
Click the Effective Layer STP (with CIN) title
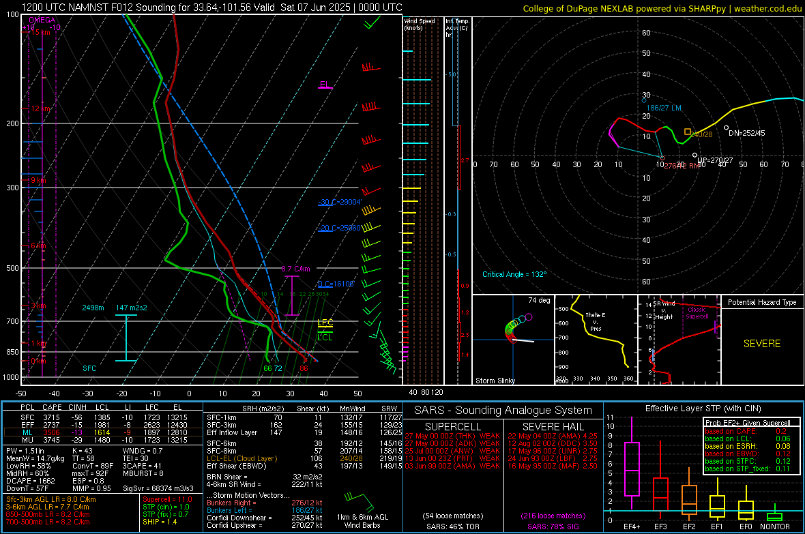(x=703, y=409)
